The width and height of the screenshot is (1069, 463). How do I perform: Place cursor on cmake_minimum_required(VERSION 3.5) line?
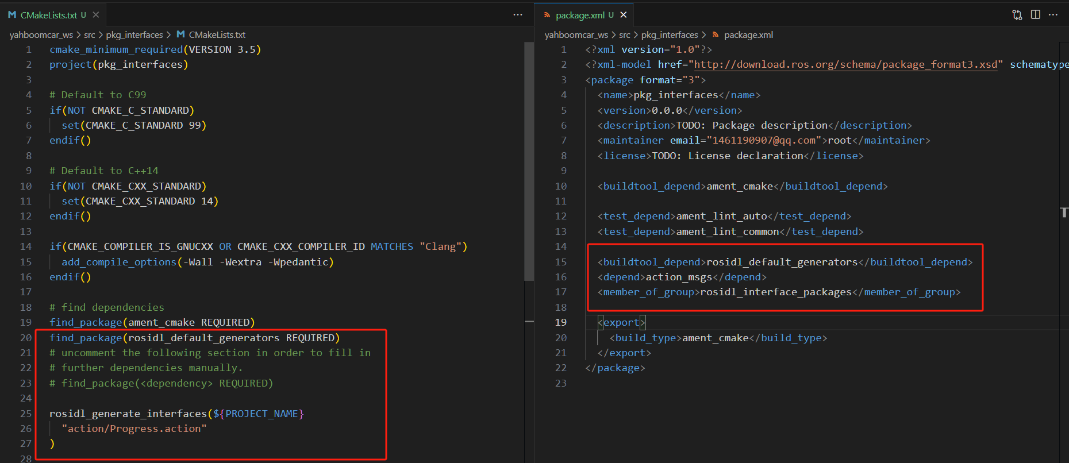pos(155,49)
